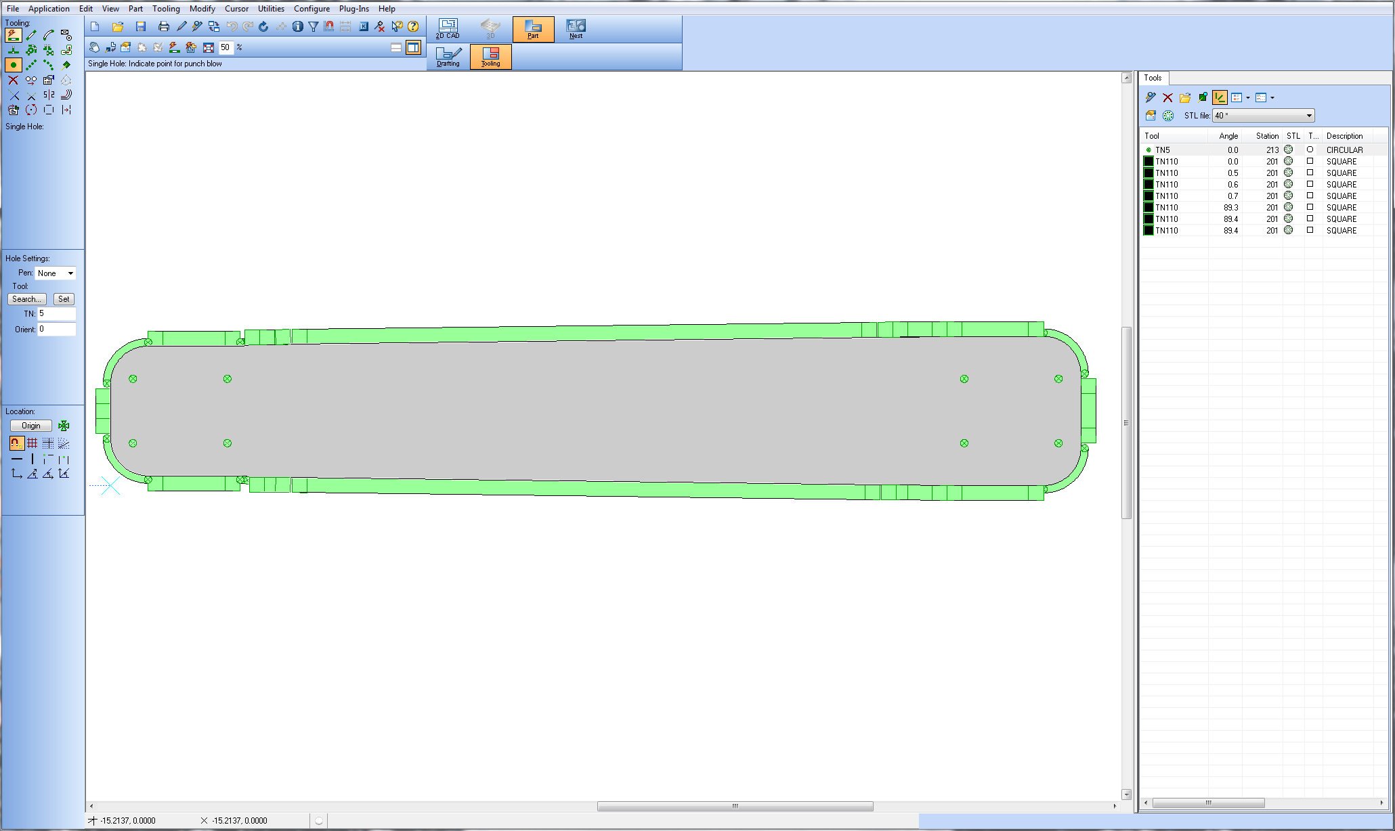The height and width of the screenshot is (831, 1395).
Task: Open the blue Information icon
Action: click(x=298, y=26)
